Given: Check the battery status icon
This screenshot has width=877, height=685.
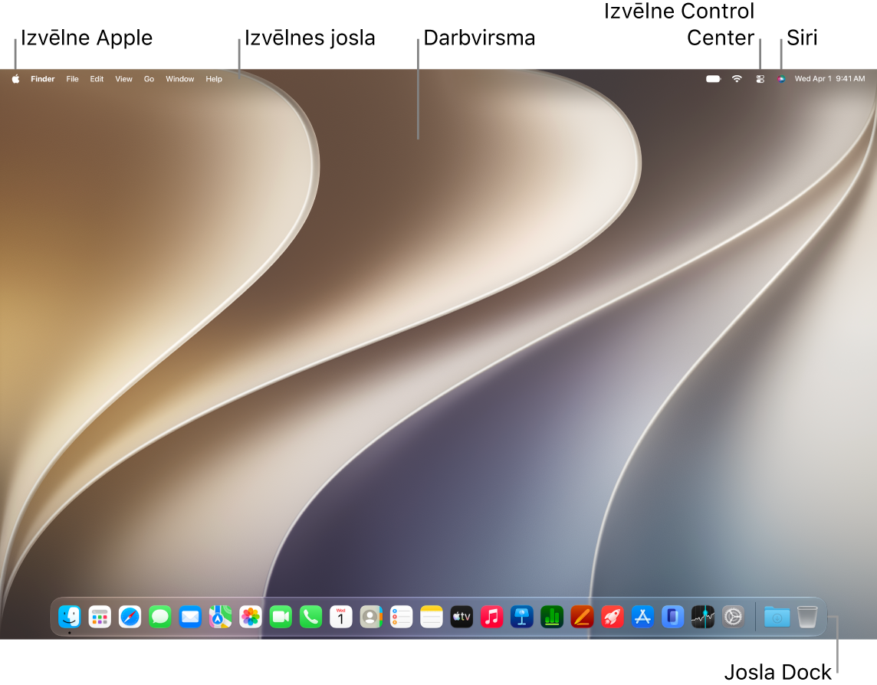Looking at the screenshot, I should [714, 79].
